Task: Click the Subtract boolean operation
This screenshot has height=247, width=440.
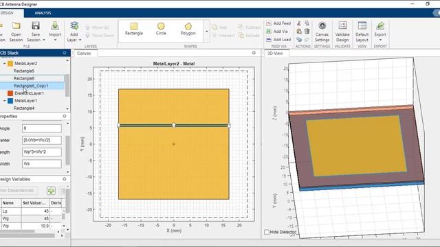Action: tap(249, 27)
